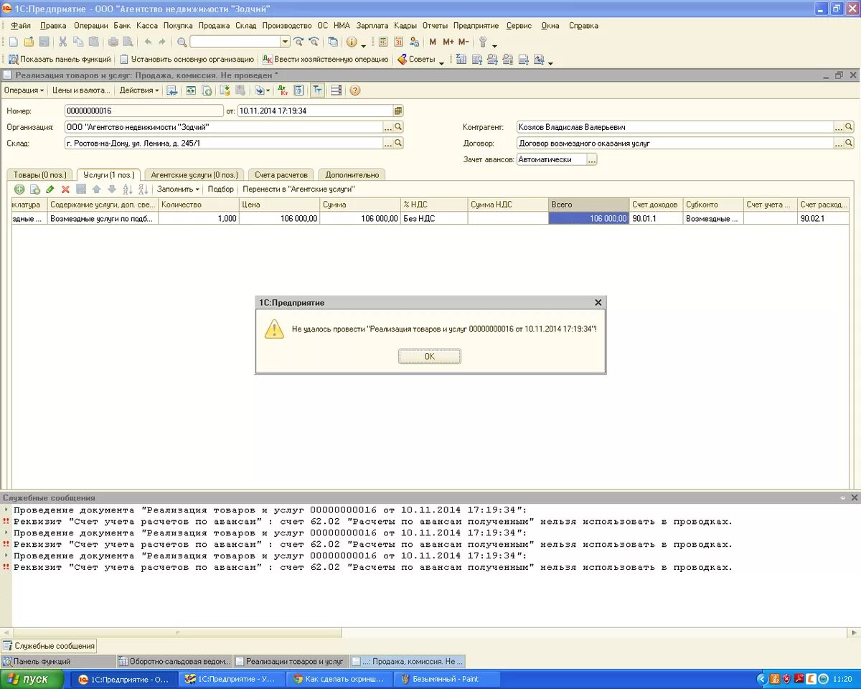
Task: Click search icon next to Склад field
Action: tap(398, 144)
